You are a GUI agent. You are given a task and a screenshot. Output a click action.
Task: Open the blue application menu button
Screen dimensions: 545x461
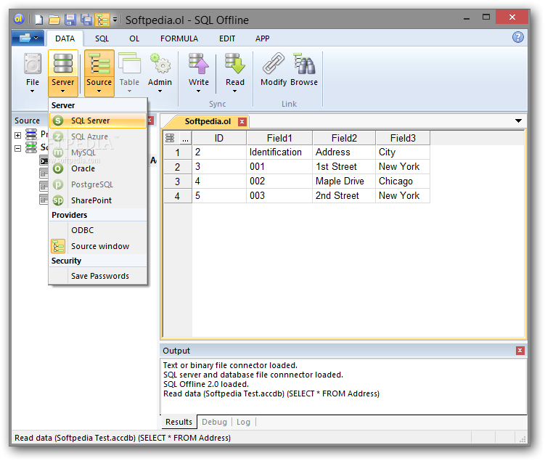pos(28,38)
